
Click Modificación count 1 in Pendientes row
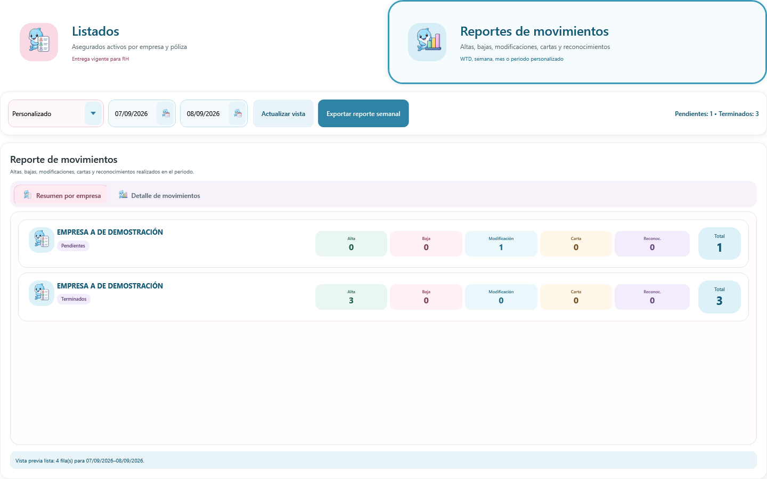(x=501, y=244)
